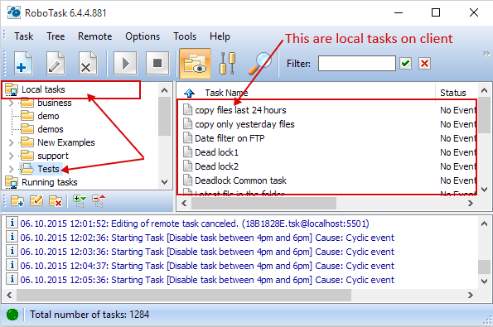
Task: Select Running tasks node
Action: pos(50,182)
